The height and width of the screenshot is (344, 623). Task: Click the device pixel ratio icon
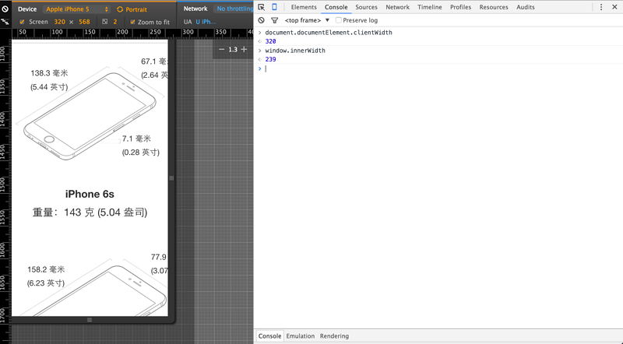click(x=105, y=22)
